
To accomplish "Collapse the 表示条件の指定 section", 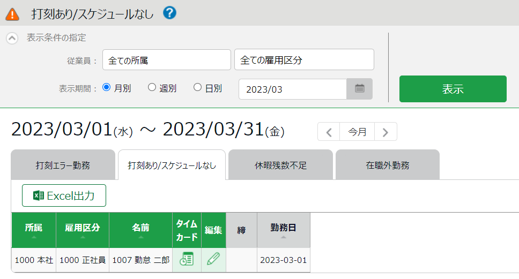I will pyautogui.click(x=12, y=39).
